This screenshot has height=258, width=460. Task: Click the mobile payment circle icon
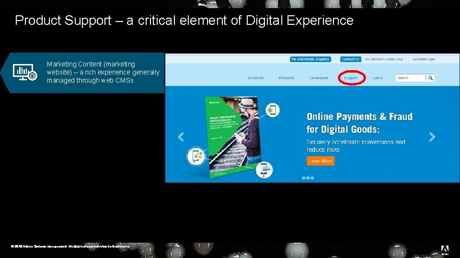[264, 170]
